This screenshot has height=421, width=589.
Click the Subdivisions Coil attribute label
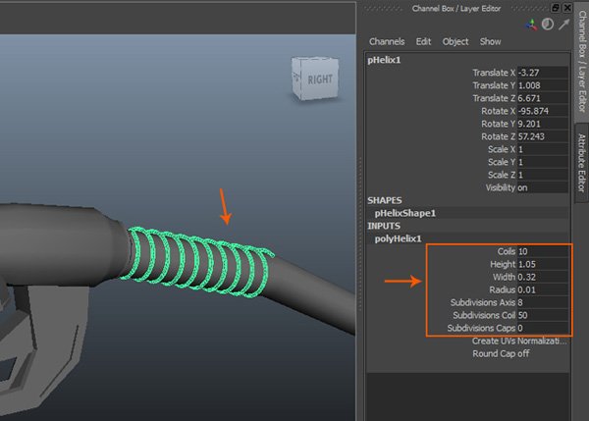484,315
